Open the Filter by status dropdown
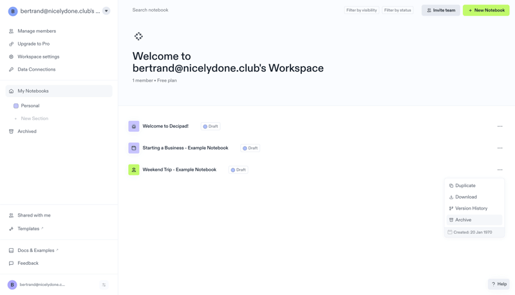515x295 pixels. coord(397,10)
